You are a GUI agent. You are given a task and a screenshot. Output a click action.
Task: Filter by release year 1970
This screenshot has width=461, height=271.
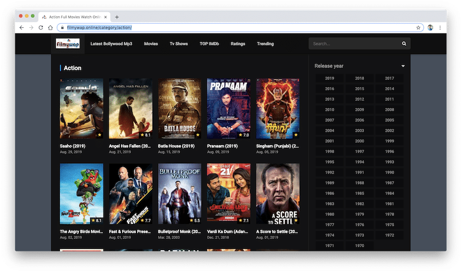[360, 245]
